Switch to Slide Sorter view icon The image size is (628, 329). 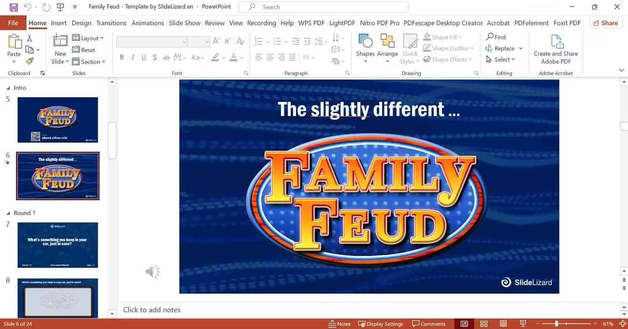coord(484,324)
